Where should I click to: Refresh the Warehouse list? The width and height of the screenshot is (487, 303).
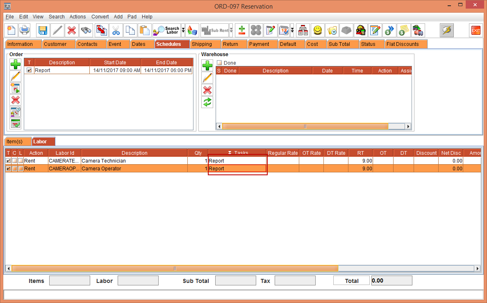click(x=207, y=102)
